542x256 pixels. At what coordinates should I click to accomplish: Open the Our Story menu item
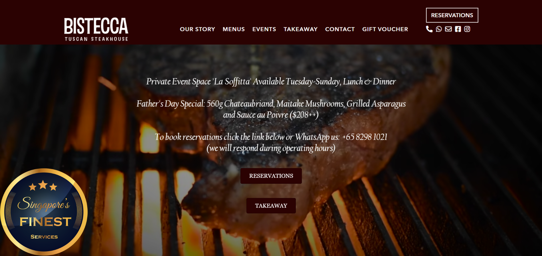tap(197, 29)
